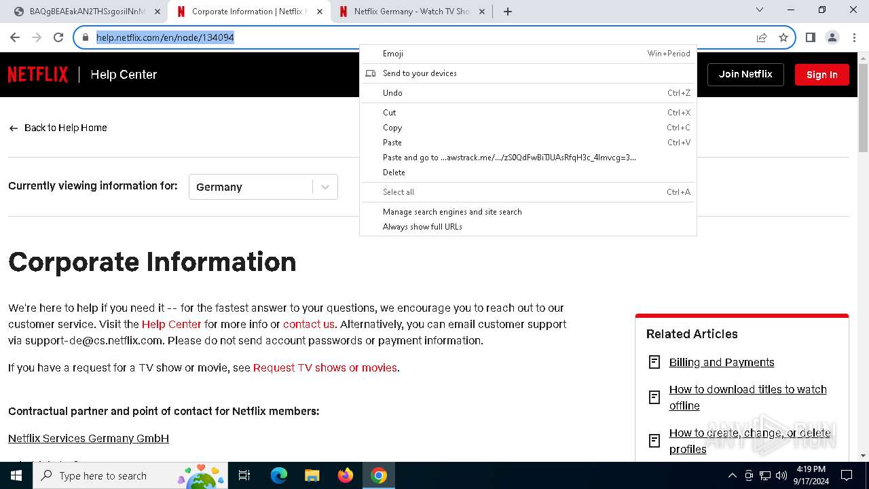Screen dimensions: 869x489
Task: Click the contact us link
Action: coord(309,324)
